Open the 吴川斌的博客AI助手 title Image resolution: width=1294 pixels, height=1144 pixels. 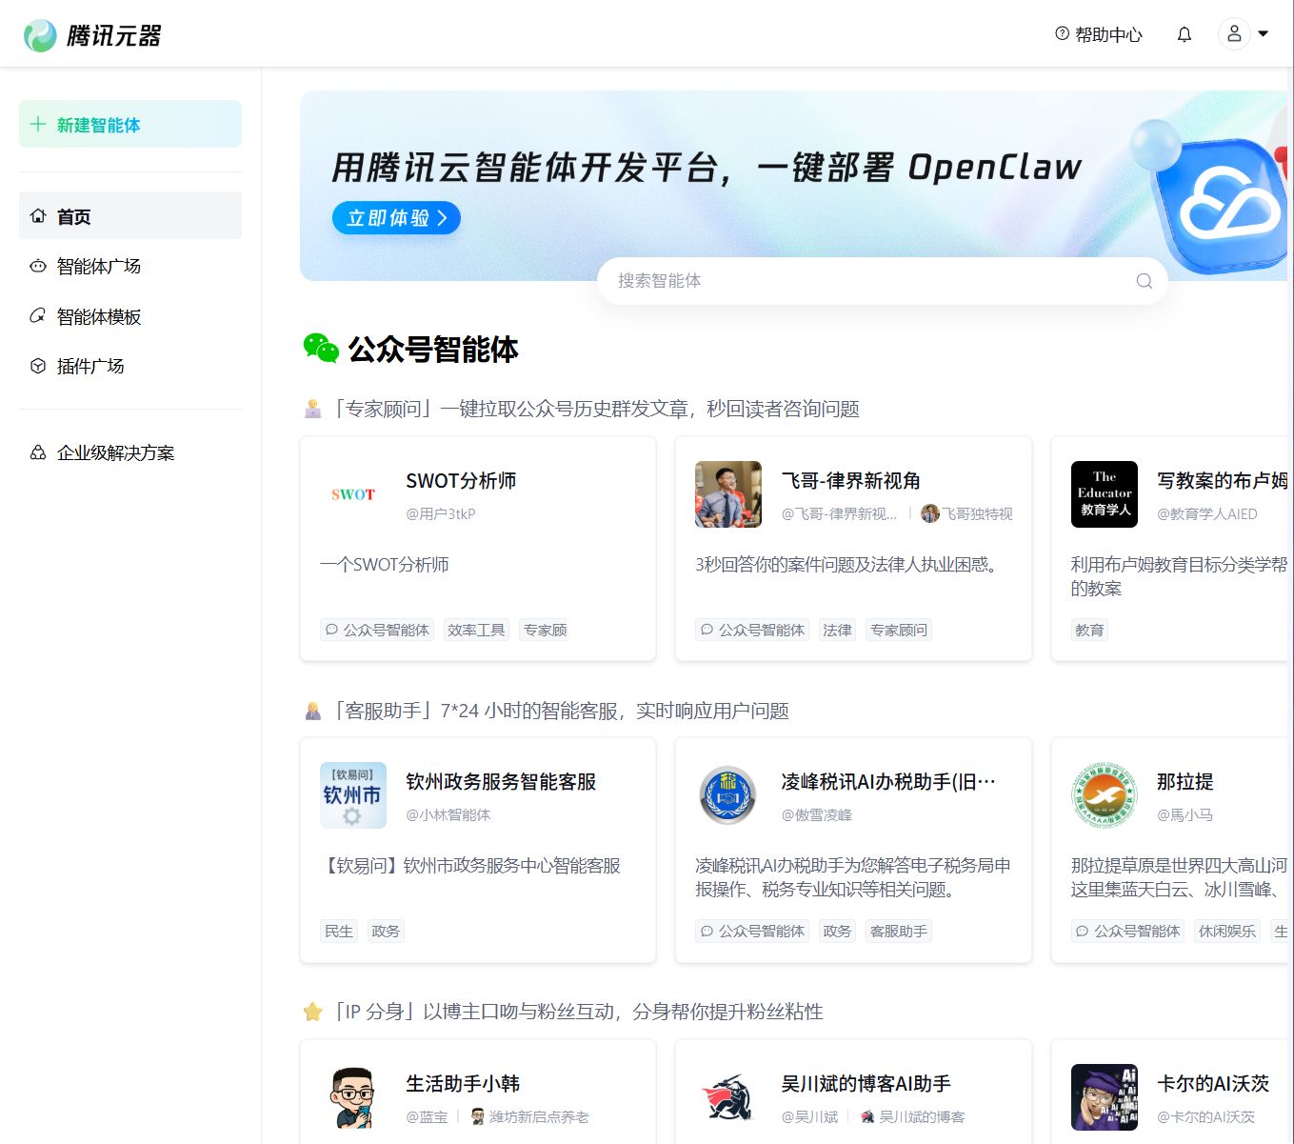pyautogui.click(x=866, y=1084)
